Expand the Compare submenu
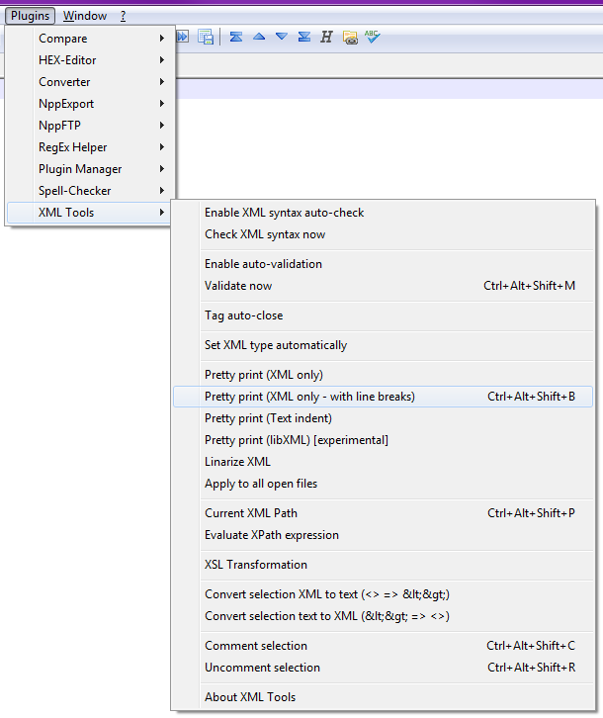Viewport: 603px width, 718px height. coord(90,39)
